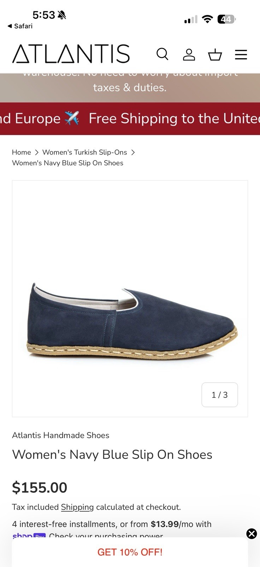This screenshot has width=260, height=567.
Task: Open Women's Turkish Slip-Ons breadcrumb
Action: tap(85, 152)
